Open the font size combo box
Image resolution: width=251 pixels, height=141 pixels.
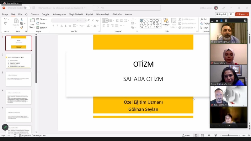point(83,20)
